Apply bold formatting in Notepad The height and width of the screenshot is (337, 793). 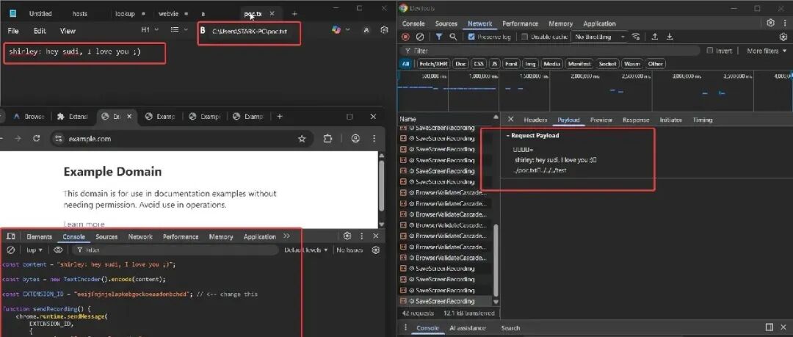click(x=203, y=31)
